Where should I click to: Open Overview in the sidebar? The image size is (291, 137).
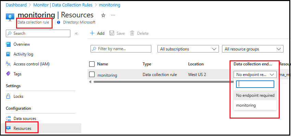(22, 44)
